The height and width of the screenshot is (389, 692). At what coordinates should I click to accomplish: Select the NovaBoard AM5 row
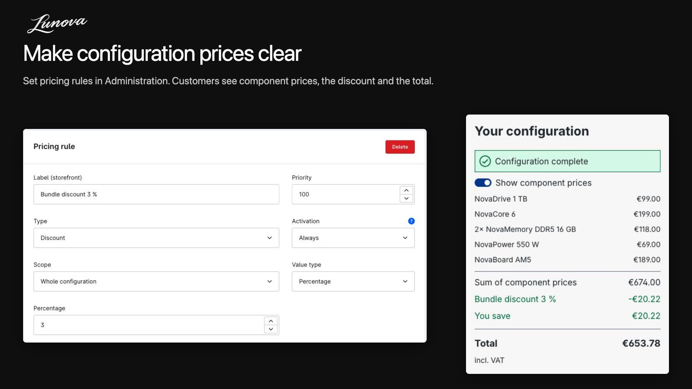click(567, 260)
